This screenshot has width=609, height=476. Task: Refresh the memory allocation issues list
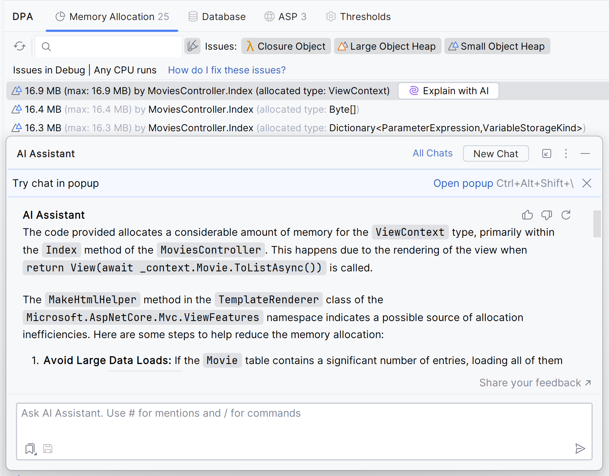(x=19, y=46)
